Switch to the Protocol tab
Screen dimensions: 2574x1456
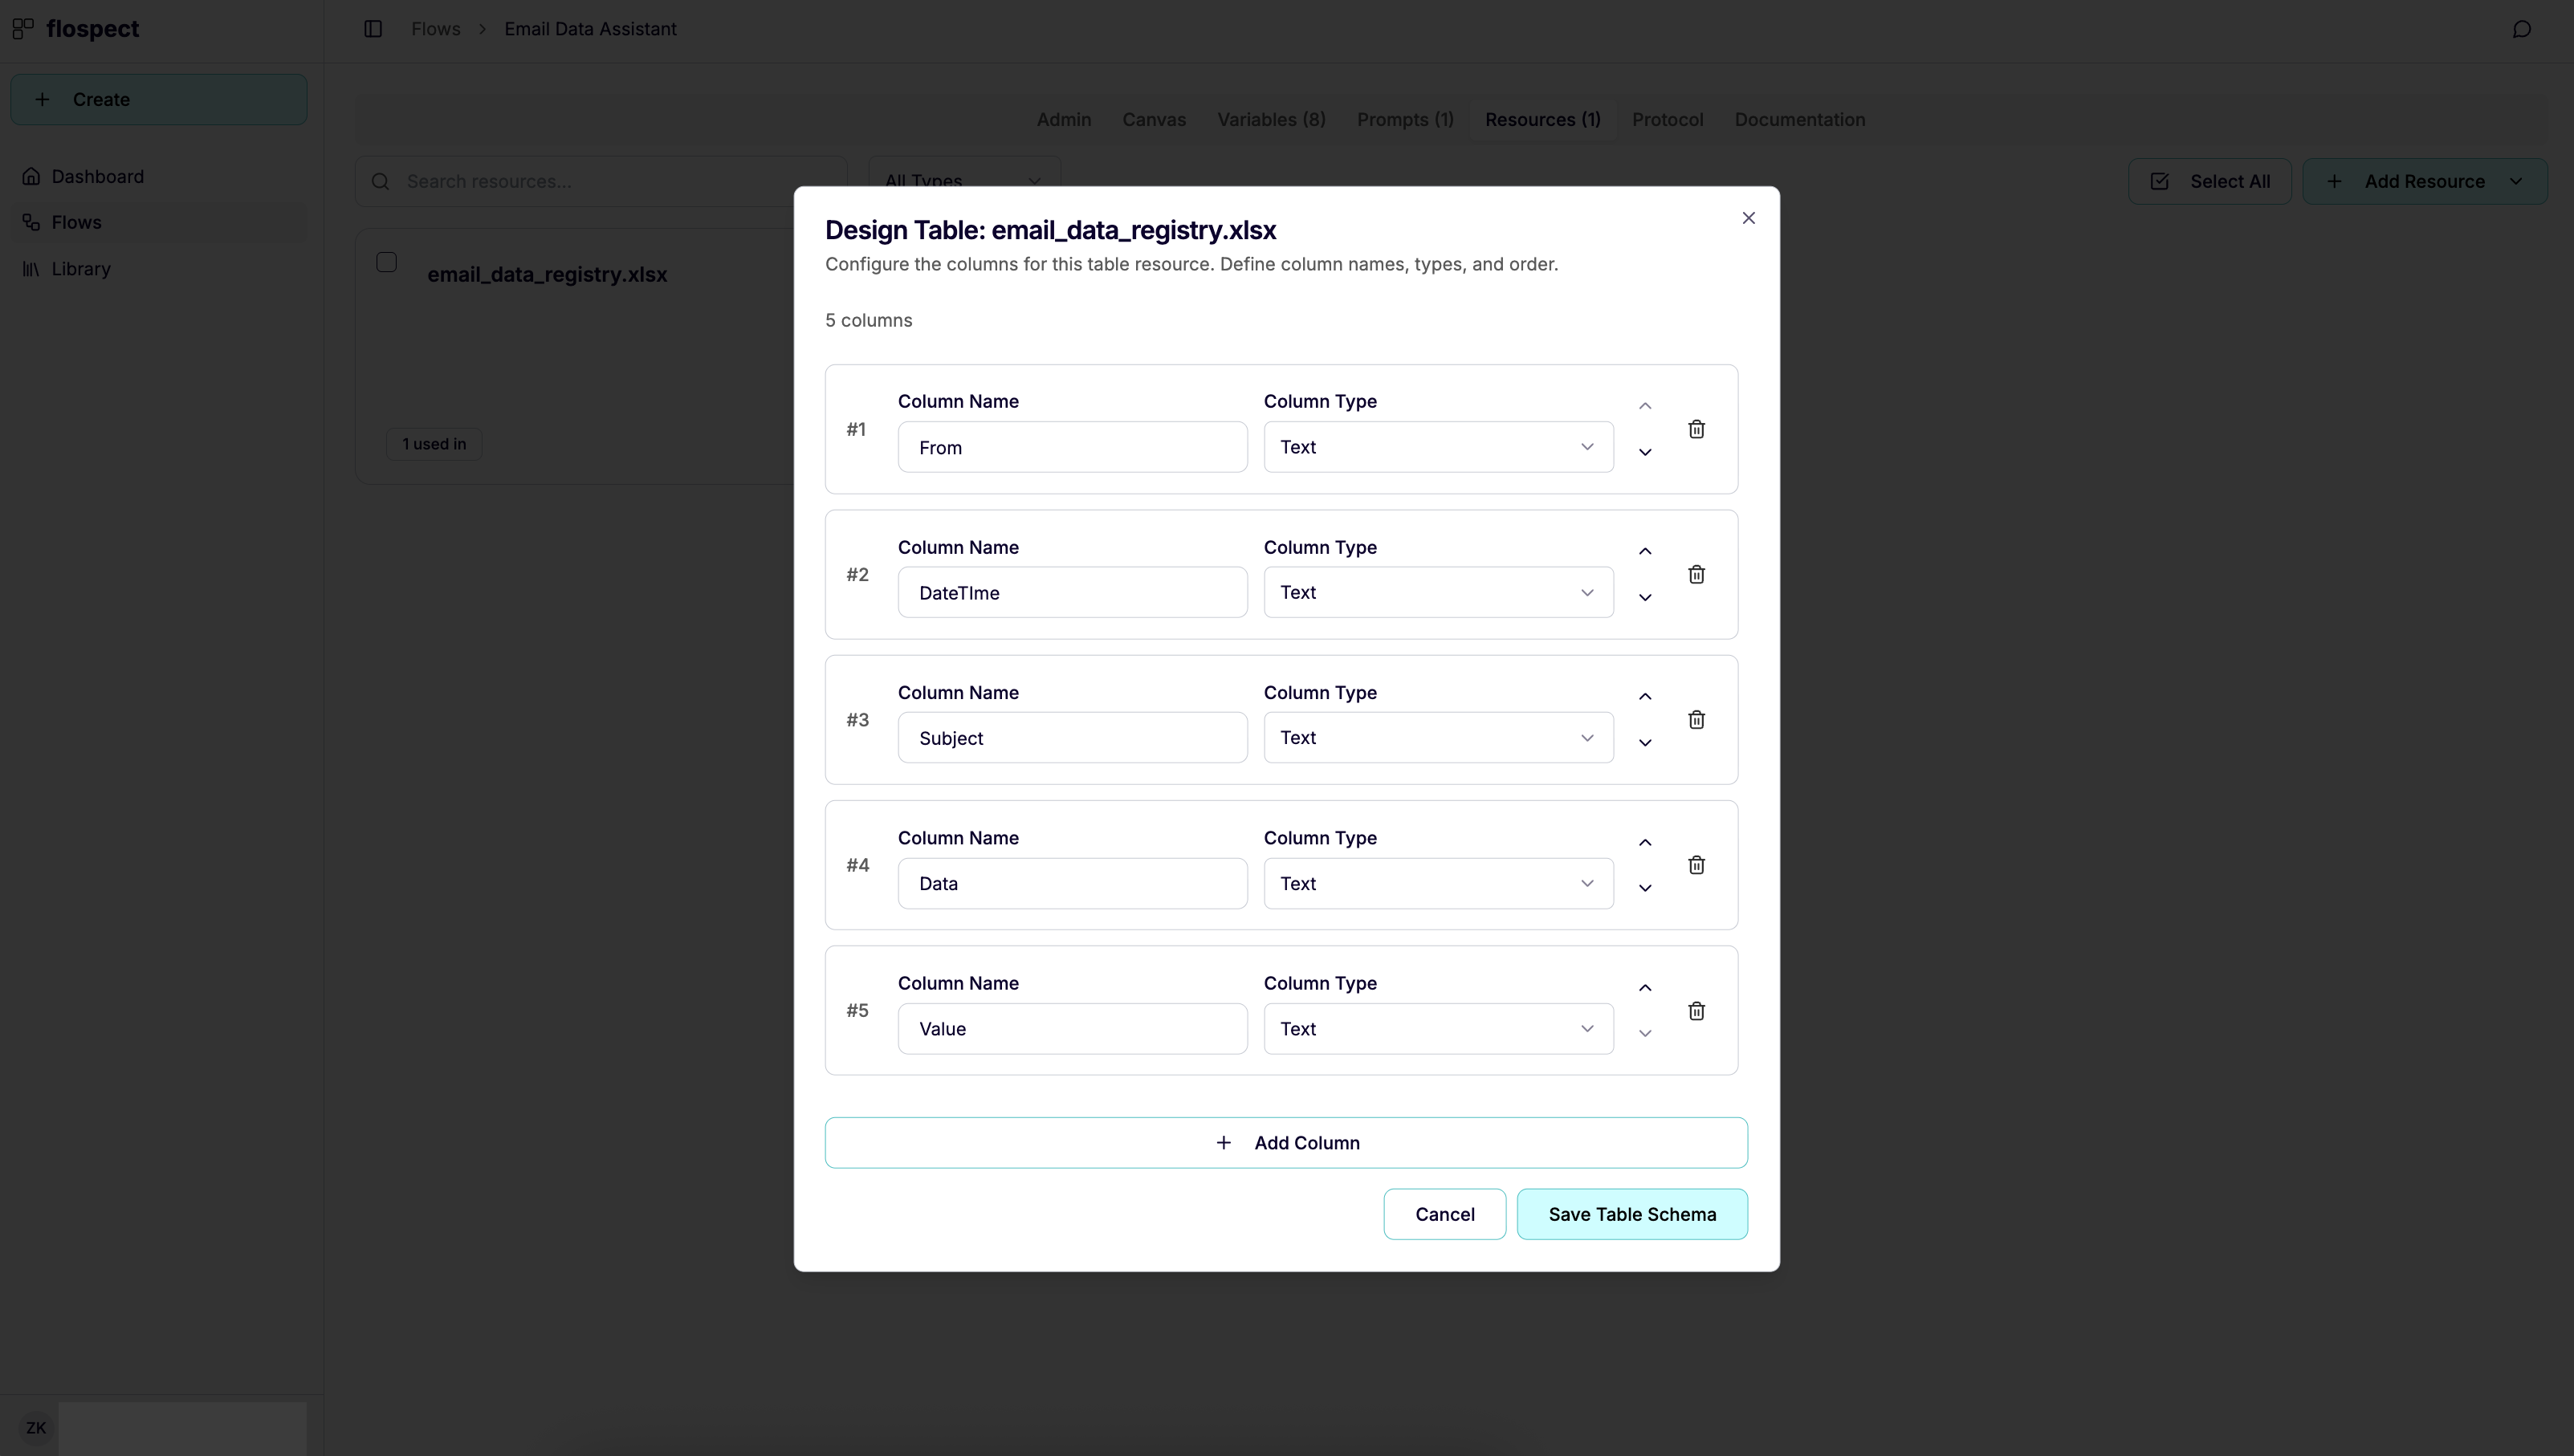(x=1667, y=119)
